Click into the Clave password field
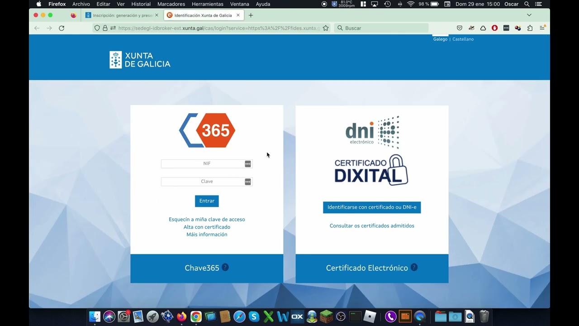The image size is (579, 326). (203, 182)
